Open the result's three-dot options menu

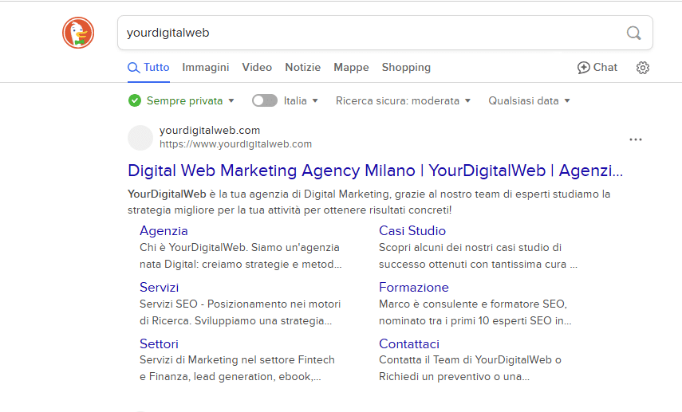point(636,139)
